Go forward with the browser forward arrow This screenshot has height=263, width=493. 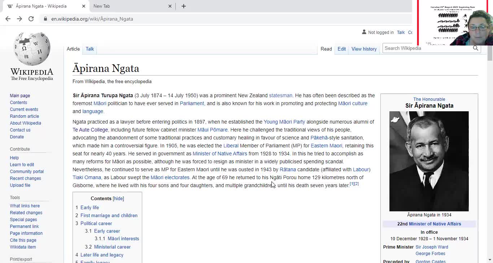(x=19, y=19)
